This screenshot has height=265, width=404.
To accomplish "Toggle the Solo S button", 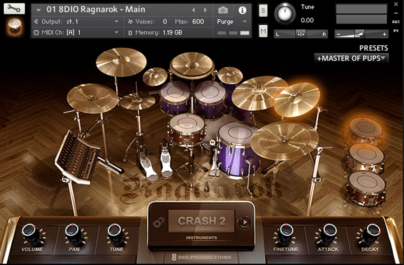I will (x=263, y=11).
